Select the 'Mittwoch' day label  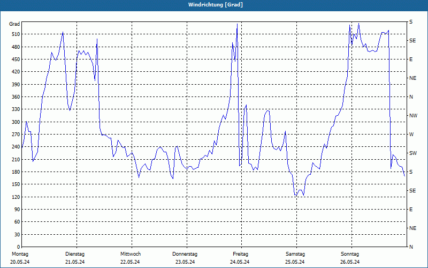pyautogui.click(x=131, y=254)
